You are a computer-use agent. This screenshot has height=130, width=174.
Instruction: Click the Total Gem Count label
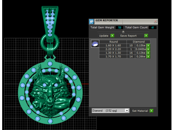136,27
